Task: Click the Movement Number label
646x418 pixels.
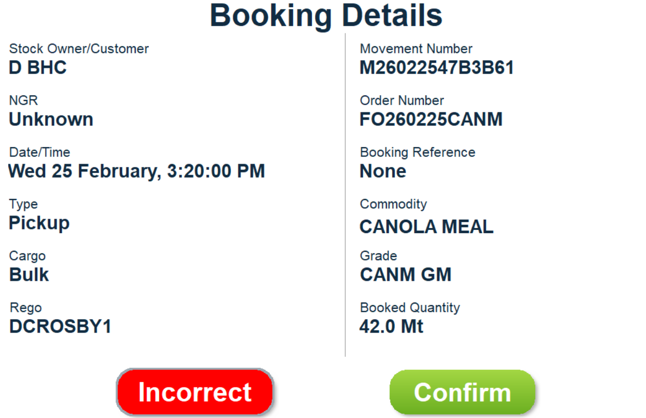Action: 416,49
